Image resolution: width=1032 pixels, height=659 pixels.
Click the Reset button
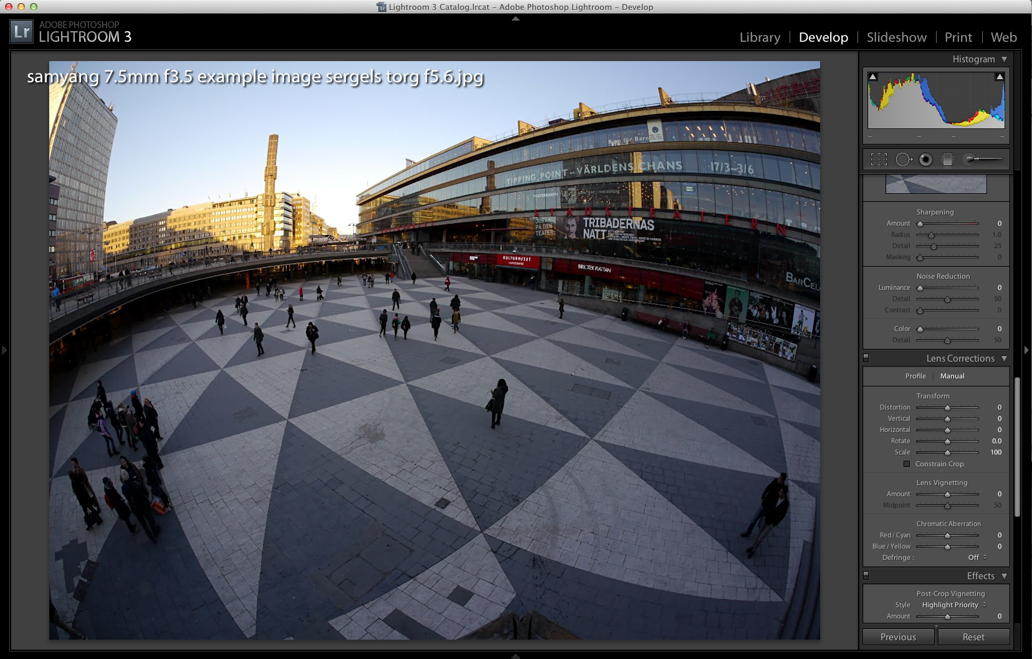[x=973, y=637]
